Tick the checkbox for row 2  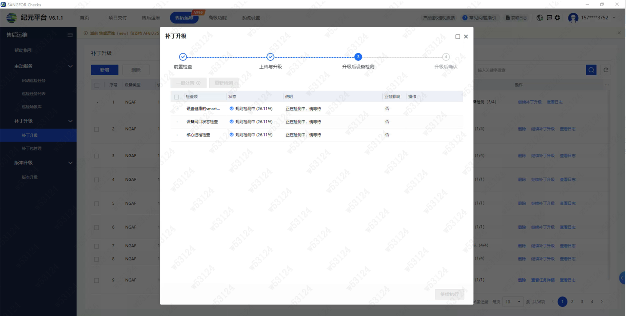97,129
